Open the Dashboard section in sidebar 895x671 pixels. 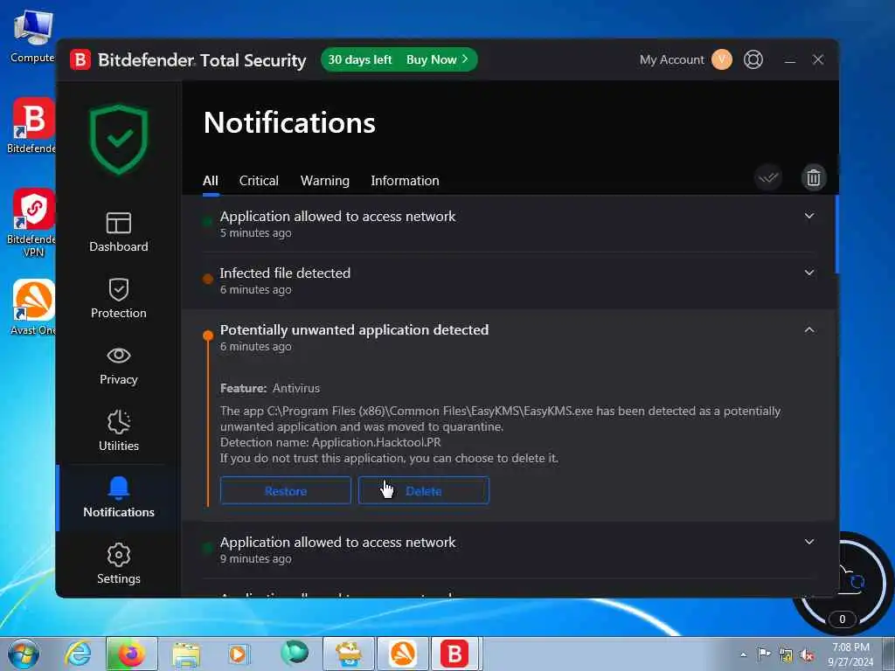coord(119,232)
